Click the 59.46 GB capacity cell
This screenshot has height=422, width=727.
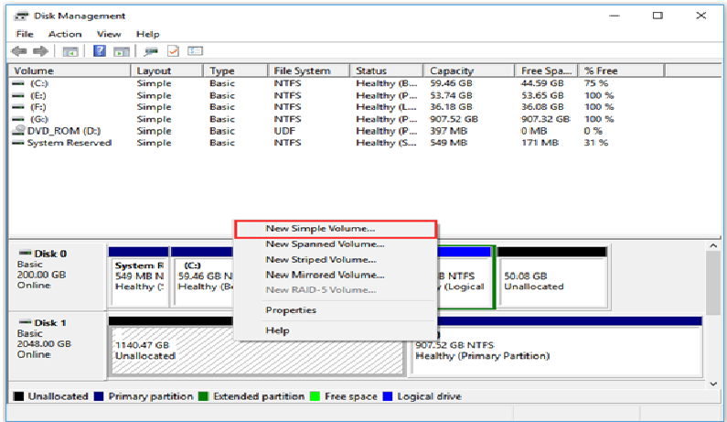click(x=451, y=83)
